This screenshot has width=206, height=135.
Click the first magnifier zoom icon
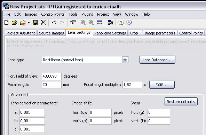[83, 23]
